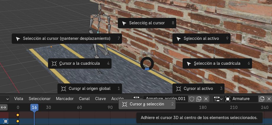Open the Clave menu
The width and height of the screenshot is (272, 125).
click(x=100, y=99)
